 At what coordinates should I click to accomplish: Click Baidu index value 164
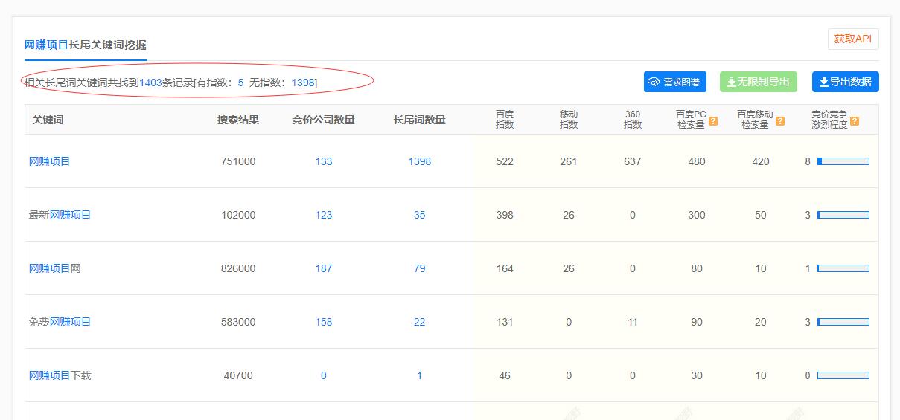(x=505, y=268)
